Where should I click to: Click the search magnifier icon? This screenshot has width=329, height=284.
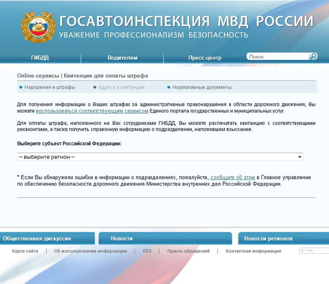point(313,56)
